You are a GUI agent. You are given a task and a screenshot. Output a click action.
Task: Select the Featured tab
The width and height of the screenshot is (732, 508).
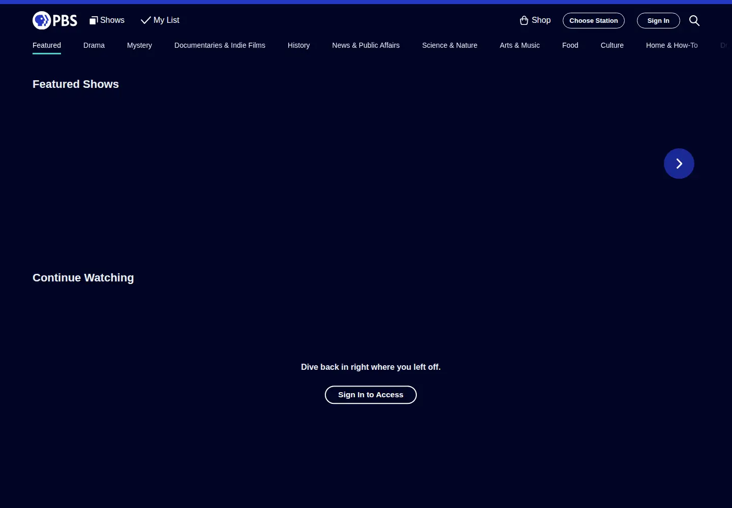pos(47,45)
